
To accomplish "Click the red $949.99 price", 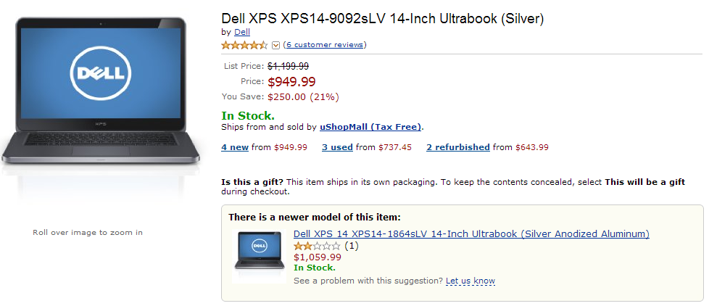I will [291, 81].
